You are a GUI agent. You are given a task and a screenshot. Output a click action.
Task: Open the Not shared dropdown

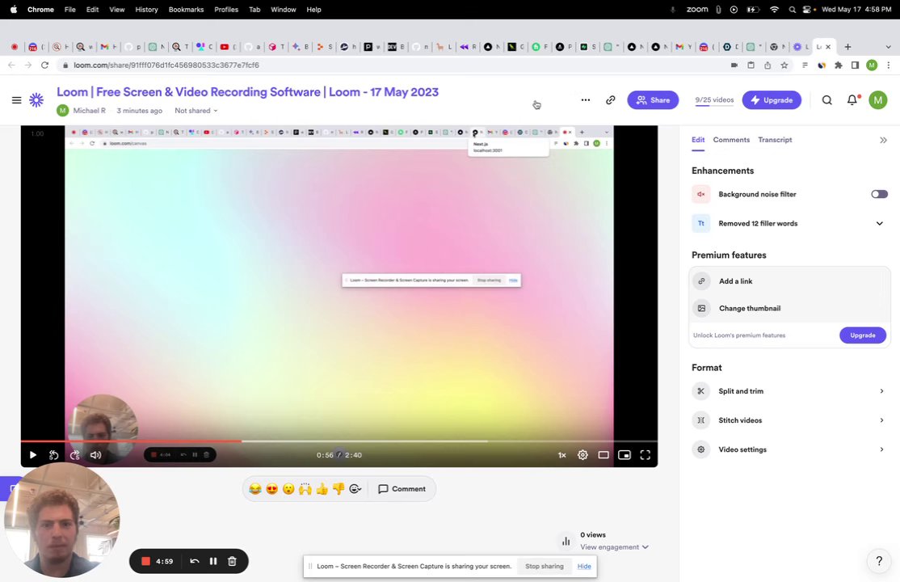coord(196,110)
